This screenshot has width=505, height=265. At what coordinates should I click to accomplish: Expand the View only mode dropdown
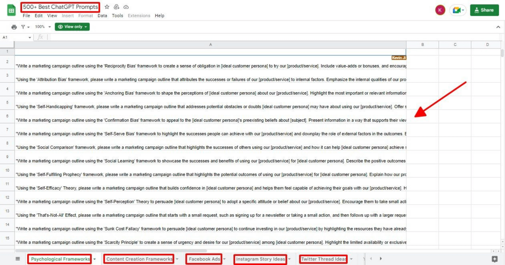pyautogui.click(x=72, y=27)
